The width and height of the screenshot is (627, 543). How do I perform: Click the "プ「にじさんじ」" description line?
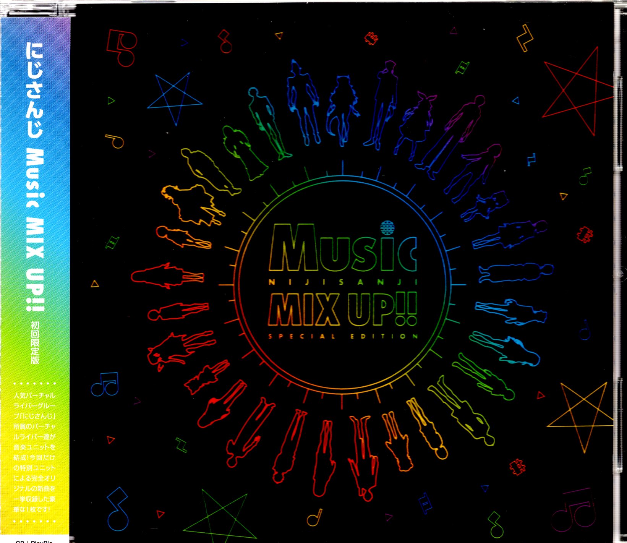[x=34, y=416]
